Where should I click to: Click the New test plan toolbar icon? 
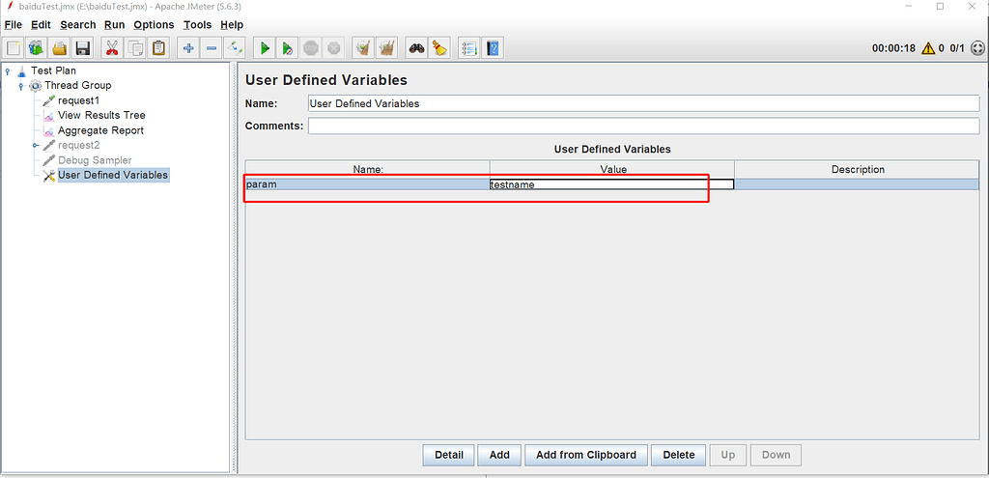[14, 48]
